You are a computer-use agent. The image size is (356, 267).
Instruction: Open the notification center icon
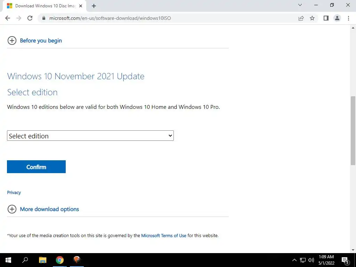(345, 260)
